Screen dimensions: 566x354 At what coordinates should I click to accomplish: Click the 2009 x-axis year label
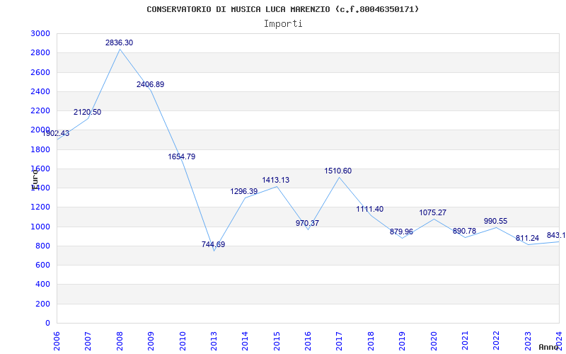click(x=151, y=340)
